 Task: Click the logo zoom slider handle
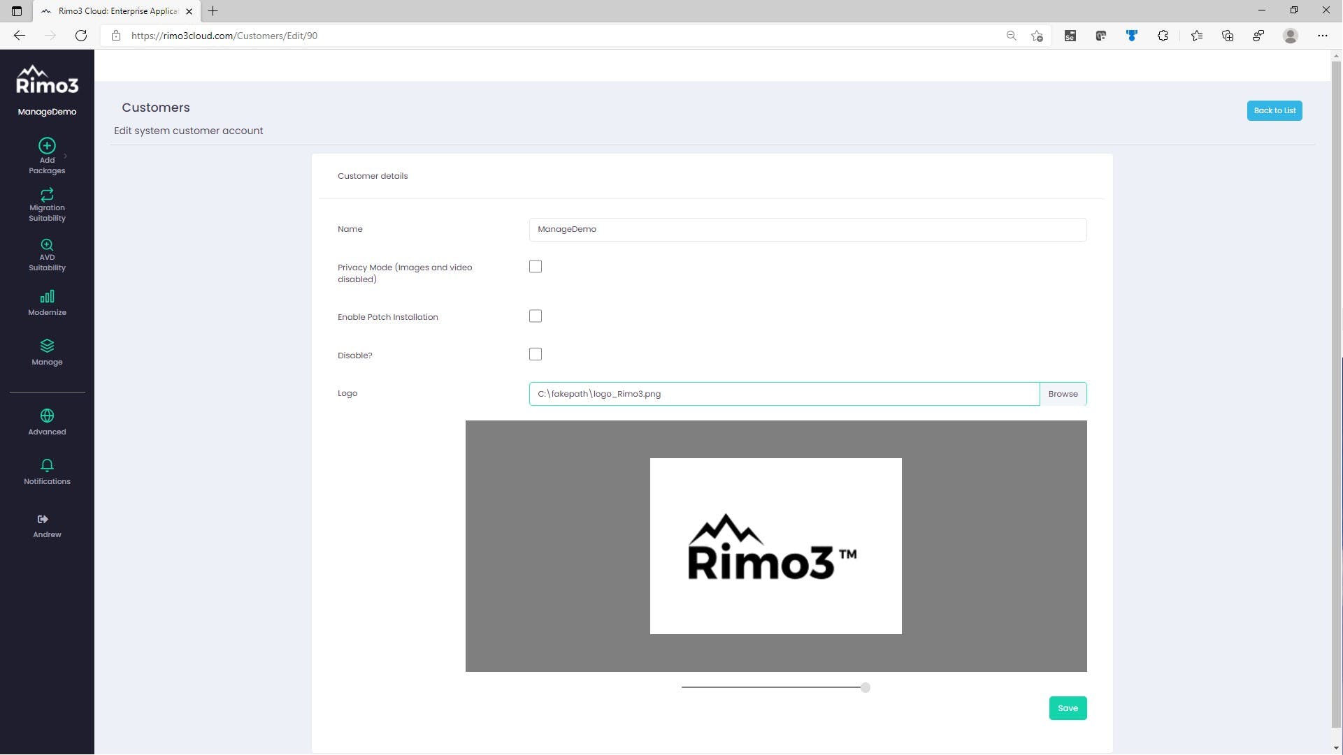(866, 688)
